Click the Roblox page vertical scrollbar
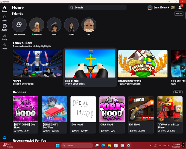This screenshot has width=186, height=149. tap(186, 15)
